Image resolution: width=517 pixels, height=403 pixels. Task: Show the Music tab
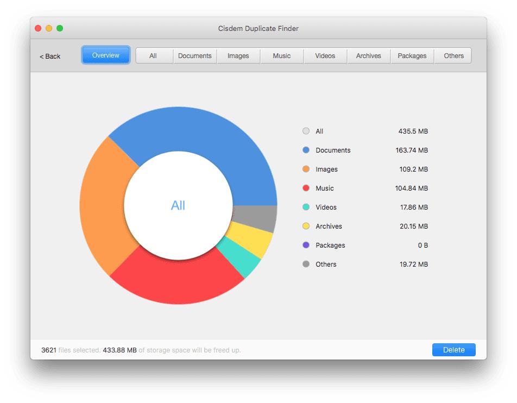pos(282,56)
